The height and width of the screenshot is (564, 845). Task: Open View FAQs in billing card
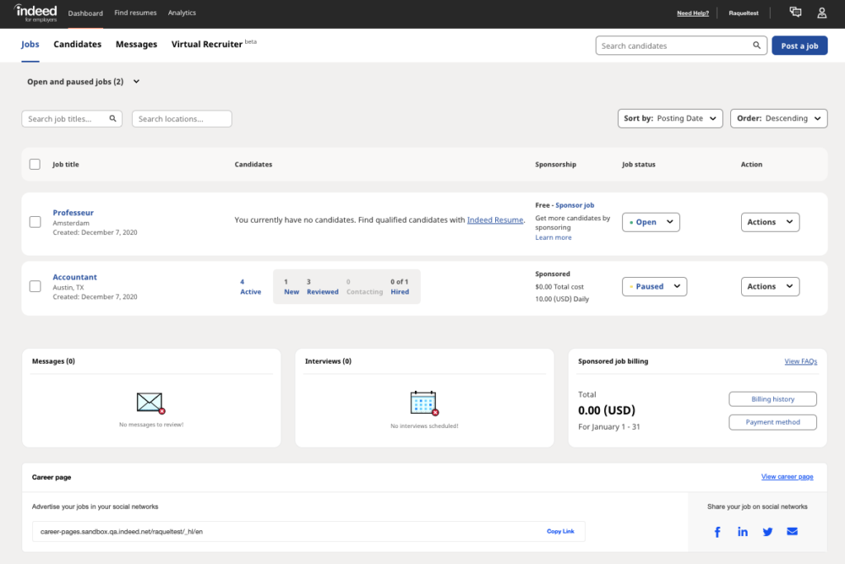coord(800,361)
